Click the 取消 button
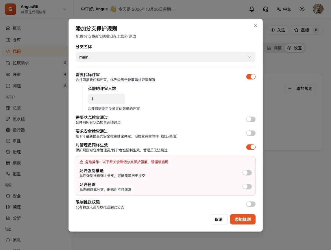Screen dimensions: 331x250 pos(219,219)
